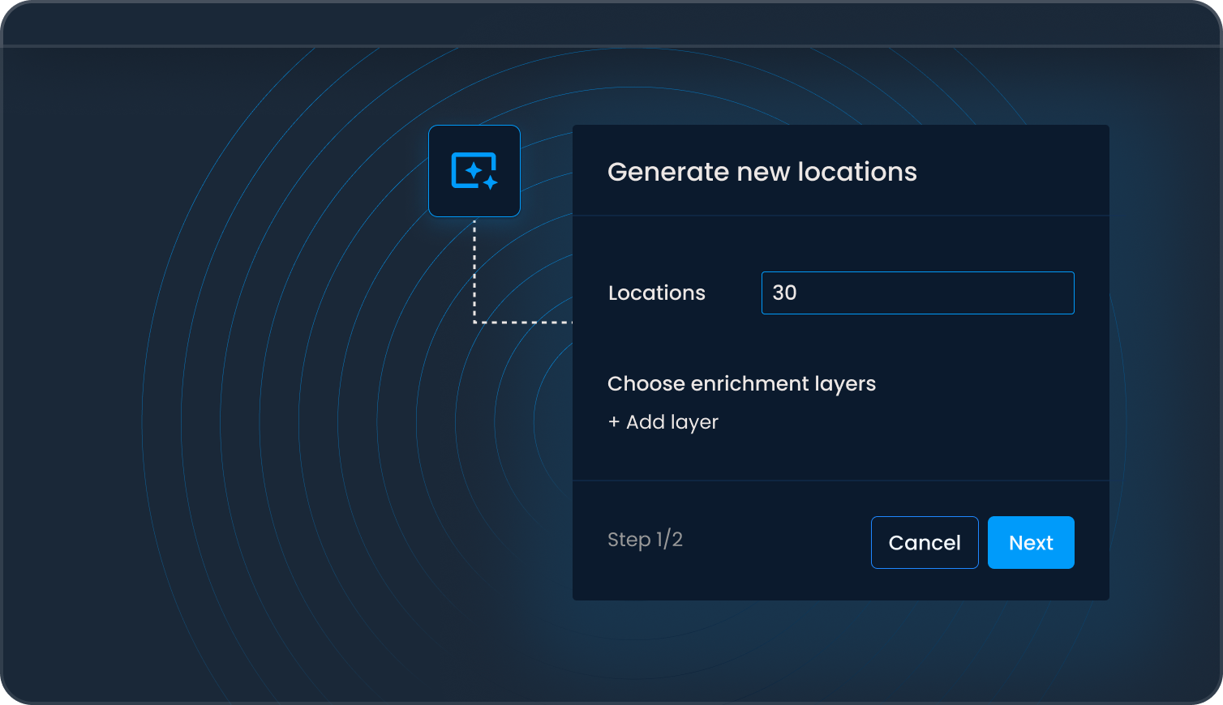Click the generate locations sparkle icon

(x=474, y=171)
